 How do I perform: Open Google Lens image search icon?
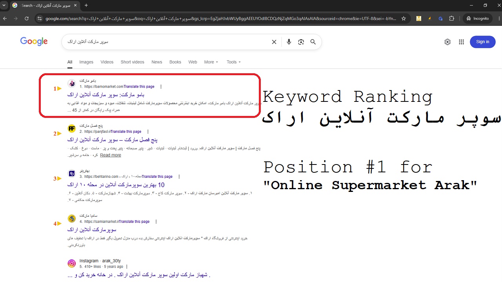pyautogui.click(x=301, y=42)
